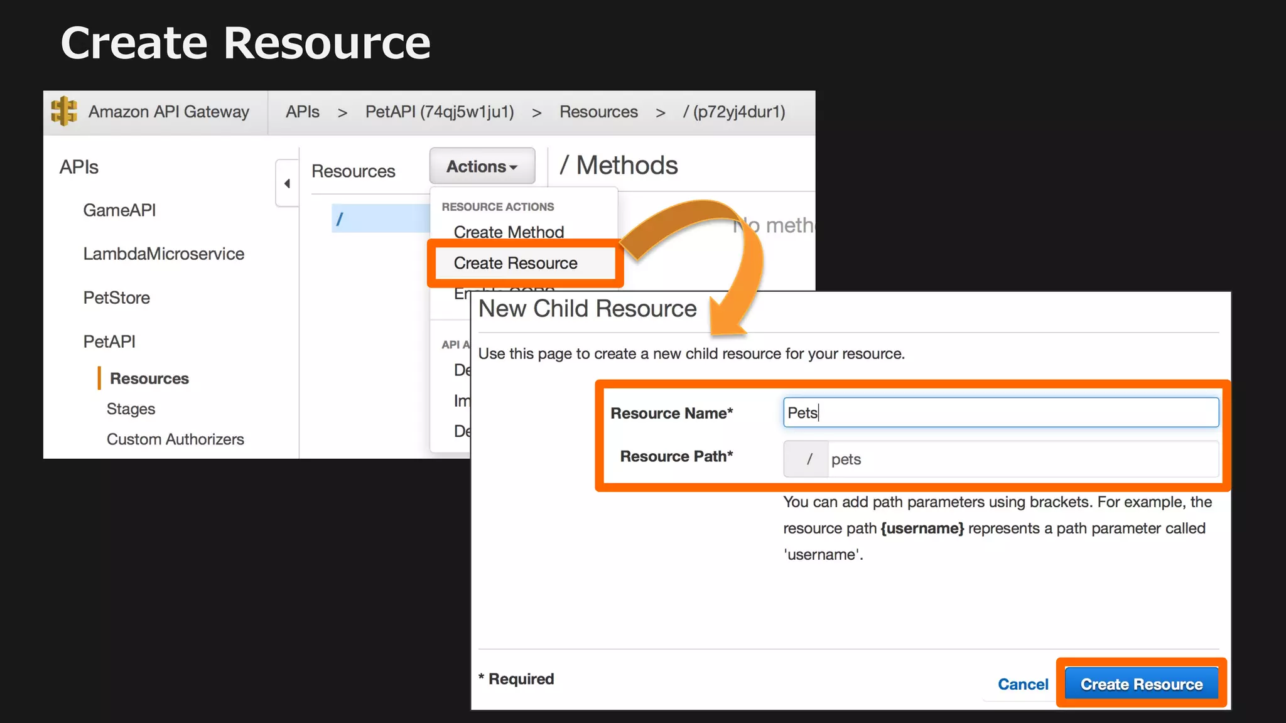The height and width of the screenshot is (723, 1286).
Task: Open LambdaMicroservice in the APIs list
Action: coord(164,254)
